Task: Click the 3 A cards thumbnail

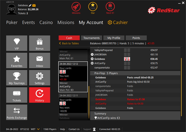Action: 62,103
